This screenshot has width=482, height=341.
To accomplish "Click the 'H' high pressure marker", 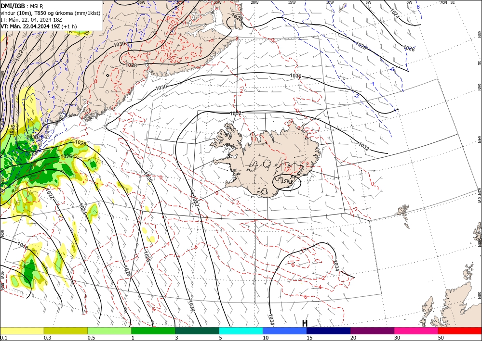I will (x=305, y=323).
